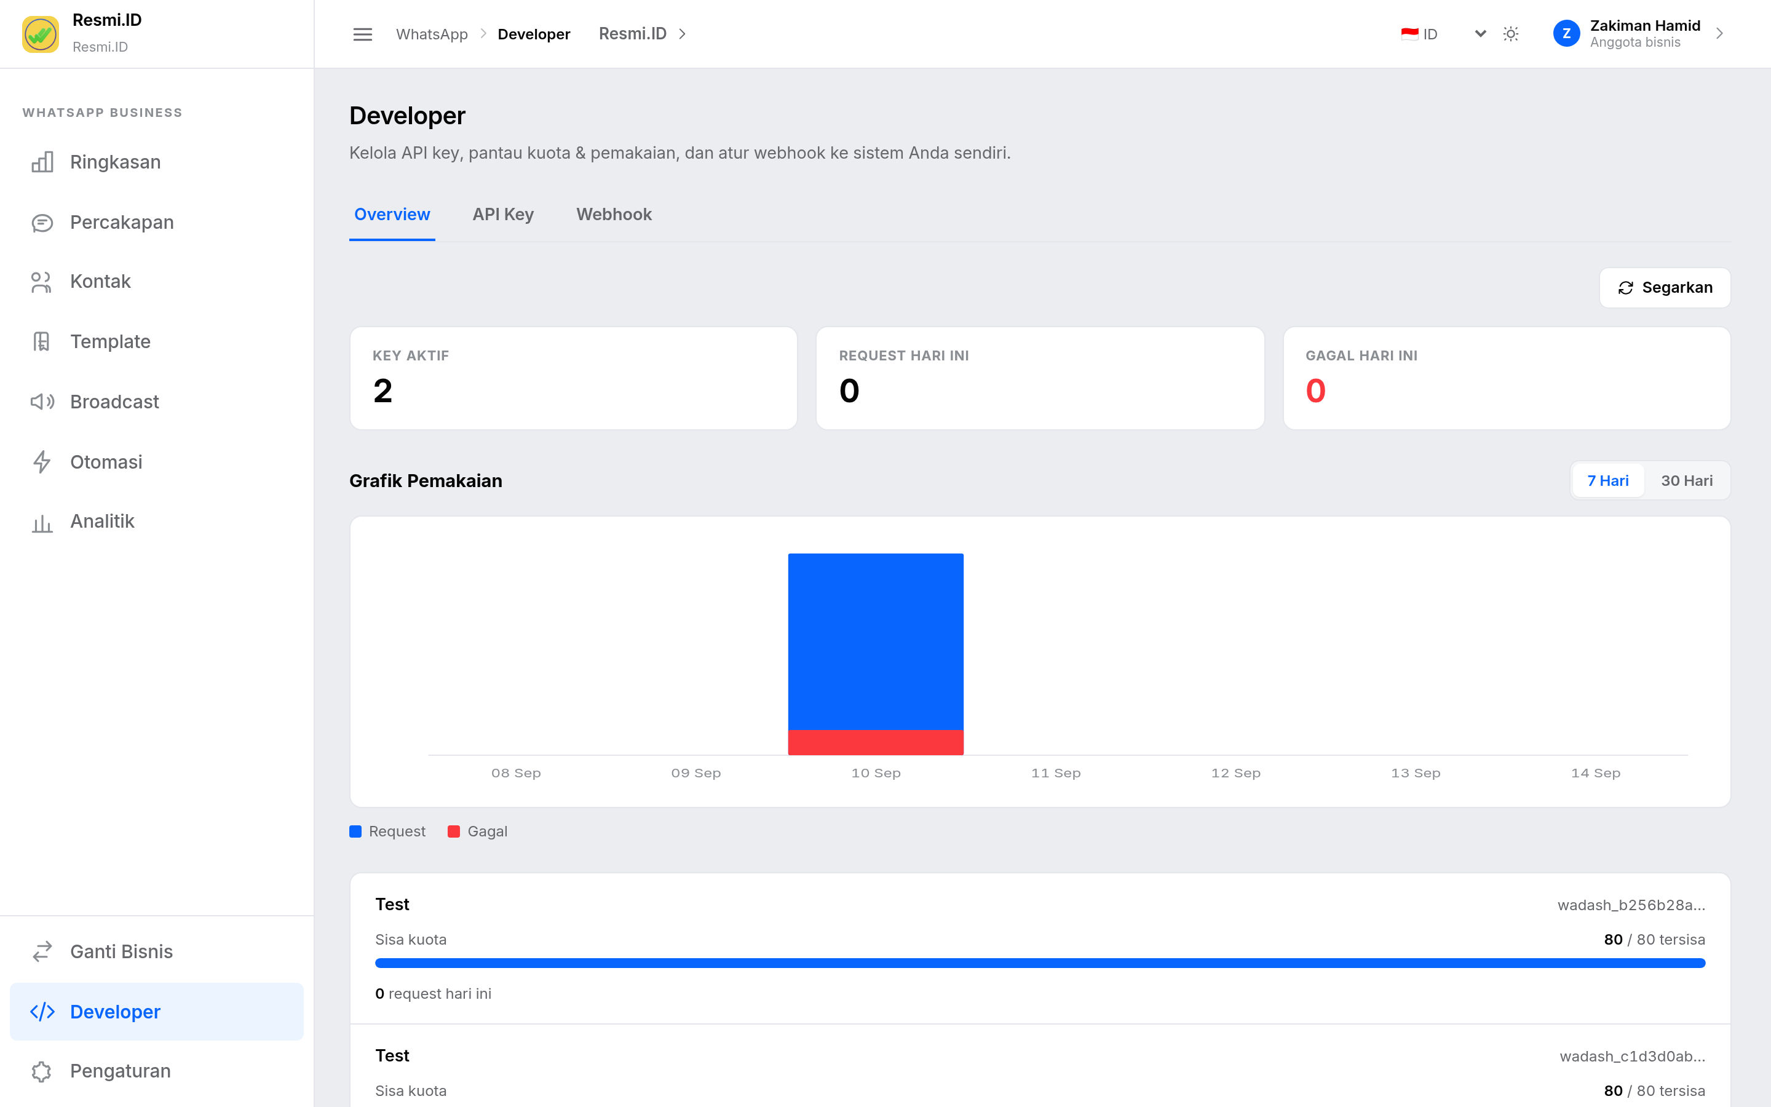Click the Key Aktif card showing 2
Screen dimensions: 1771x1107
pos(573,378)
